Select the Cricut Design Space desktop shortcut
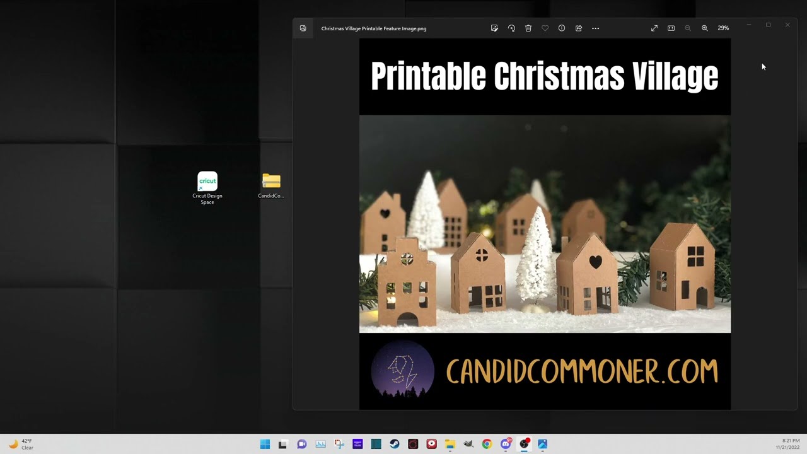Image resolution: width=807 pixels, height=454 pixels. 207,188
